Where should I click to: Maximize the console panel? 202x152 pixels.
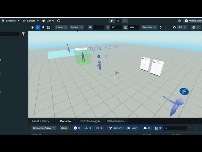pos(197,128)
